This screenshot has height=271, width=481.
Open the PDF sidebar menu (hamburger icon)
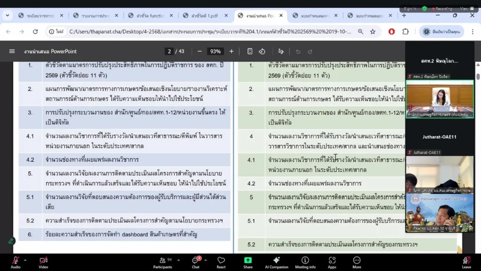(x=12, y=51)
